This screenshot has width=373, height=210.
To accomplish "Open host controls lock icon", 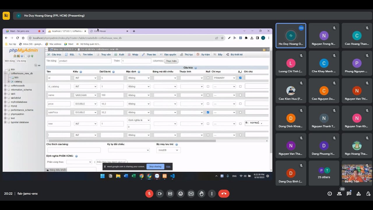I will coord(368,194).
